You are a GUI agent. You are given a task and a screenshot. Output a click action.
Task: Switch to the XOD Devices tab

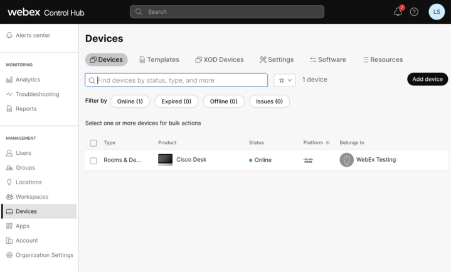(x=220, y=60)
